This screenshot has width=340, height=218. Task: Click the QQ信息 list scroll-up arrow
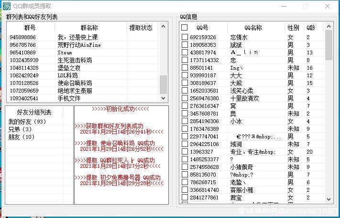[329, 27]
